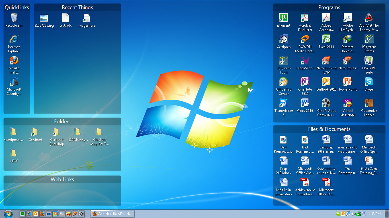Open the Windows Start menu
389x218 pixels.
[x=8, y=214]
